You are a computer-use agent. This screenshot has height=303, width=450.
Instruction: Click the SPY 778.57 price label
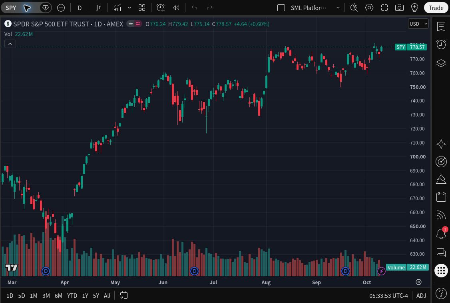click(x=411, y=47)
